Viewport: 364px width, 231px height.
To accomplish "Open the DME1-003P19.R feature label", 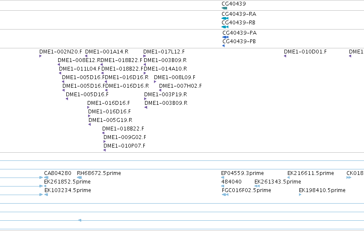I will pyautogui.click(x=166, y=95).
